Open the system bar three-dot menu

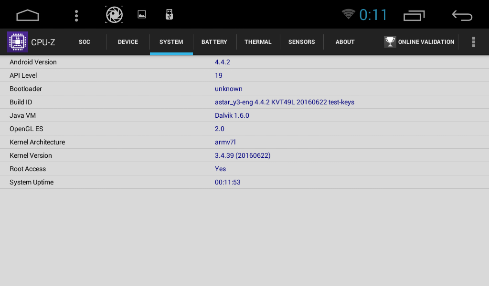coord(76,16)
